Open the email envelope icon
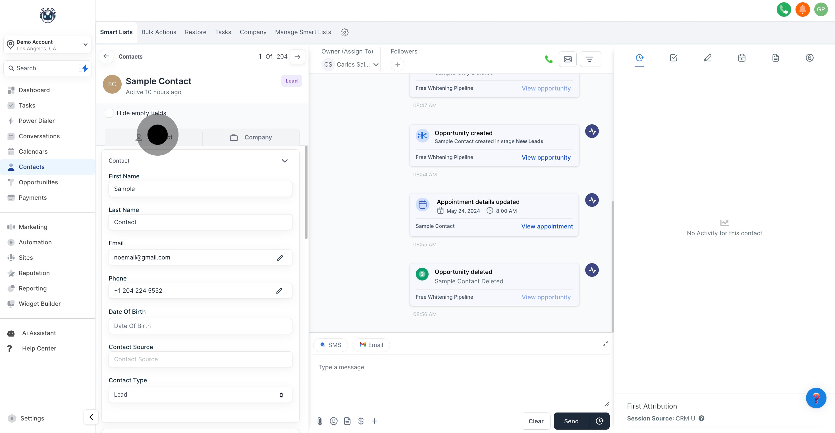 (x=568, y=59)
